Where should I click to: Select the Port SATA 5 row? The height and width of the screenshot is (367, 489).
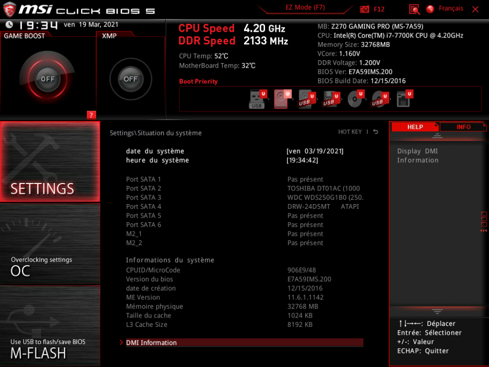click(244, 215)
